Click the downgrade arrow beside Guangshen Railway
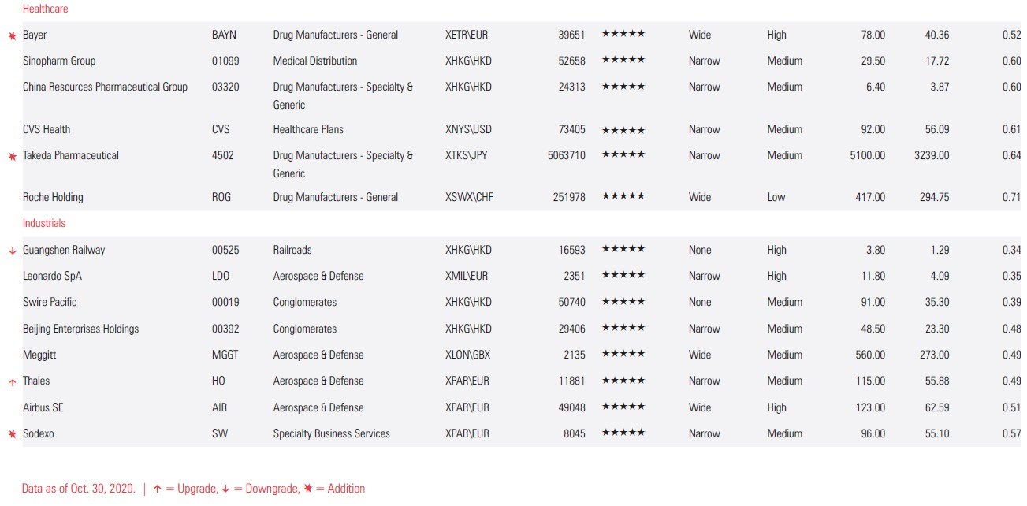Screen dimensions: 1027x506 pyautogui.click(x=12, y=251)
